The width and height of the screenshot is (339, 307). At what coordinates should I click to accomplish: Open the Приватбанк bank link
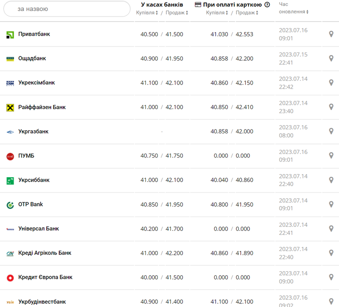click(34, 34)
